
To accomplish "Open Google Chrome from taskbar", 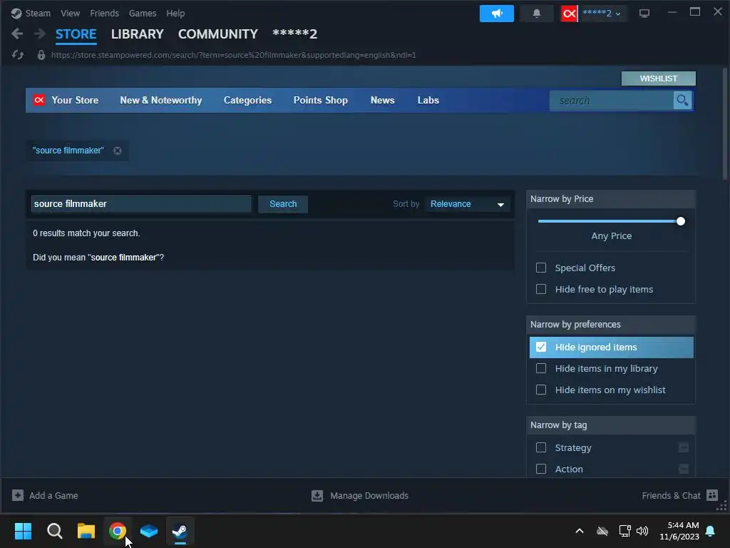I will pos(118,531).
